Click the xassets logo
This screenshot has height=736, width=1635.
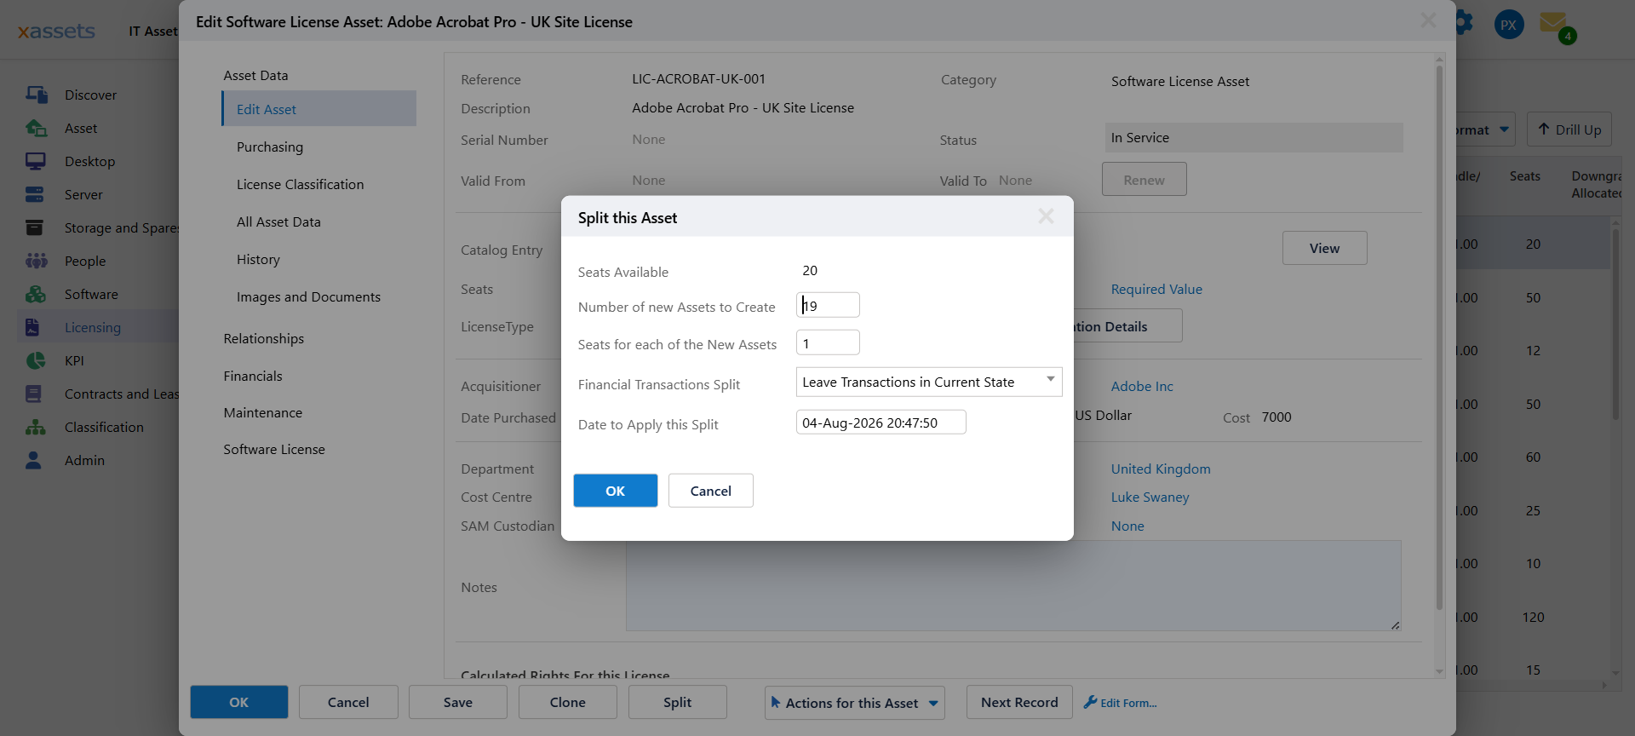56,31
